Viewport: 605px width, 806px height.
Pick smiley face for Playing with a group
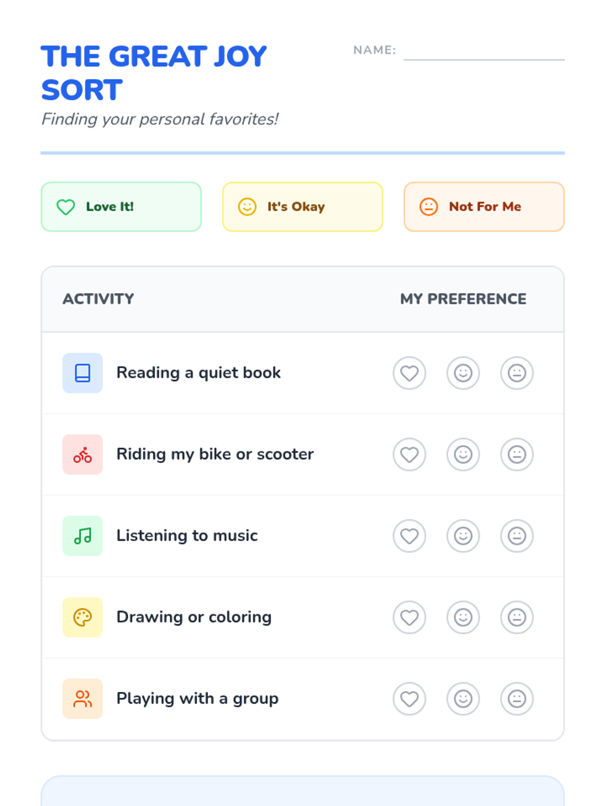pyautogui.click(x=463, y=699)
